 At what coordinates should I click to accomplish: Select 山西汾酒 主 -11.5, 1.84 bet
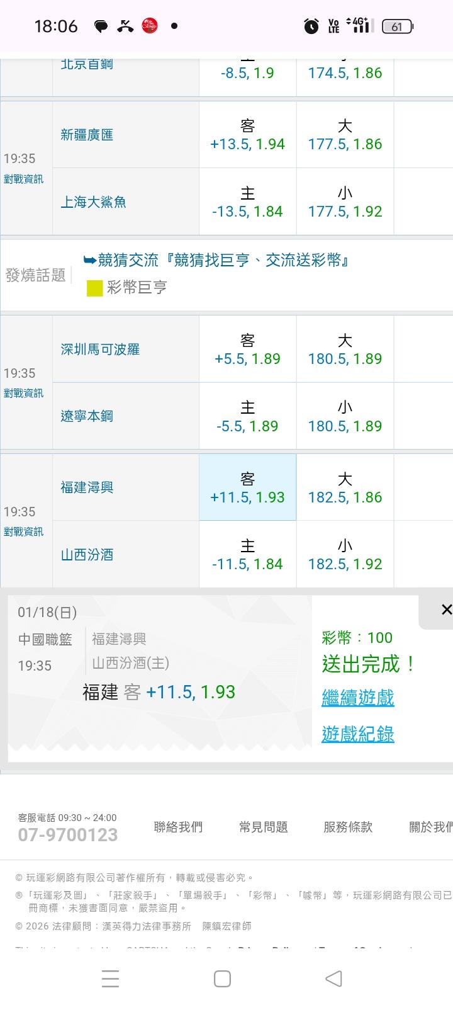247,555
